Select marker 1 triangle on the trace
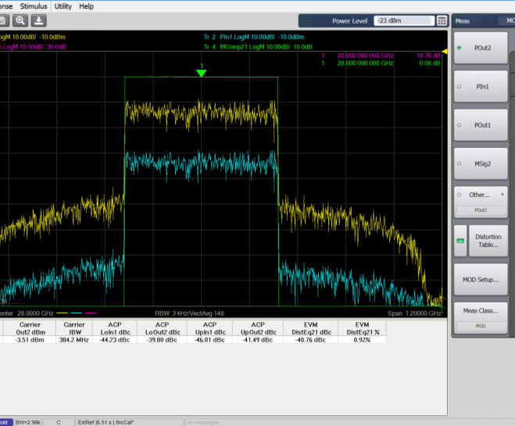Image resolution: width=515 pixels, height=426 pixels. coord(201,73)
